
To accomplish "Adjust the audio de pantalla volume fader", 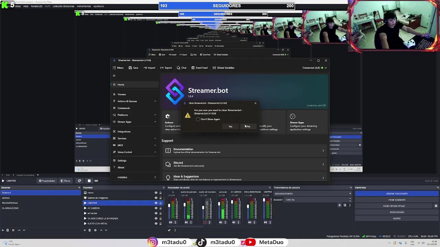I will [185, 205].
